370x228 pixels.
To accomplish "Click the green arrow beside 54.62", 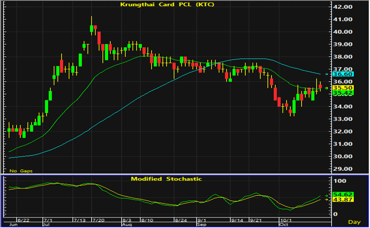I will [327, 196].
